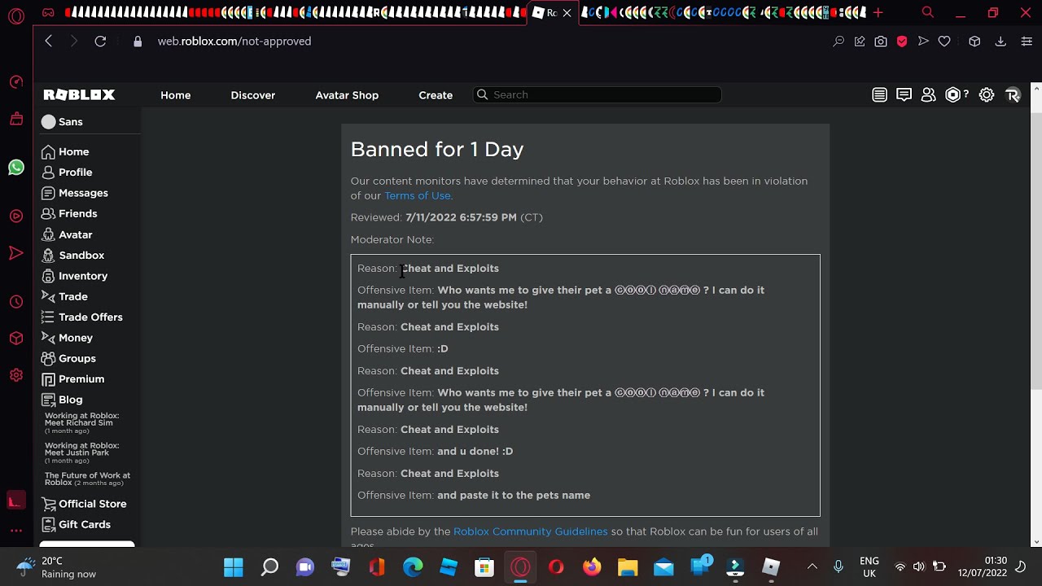Open Trade Offers in sidebar
1042x586 pixels.
(82, 317)
